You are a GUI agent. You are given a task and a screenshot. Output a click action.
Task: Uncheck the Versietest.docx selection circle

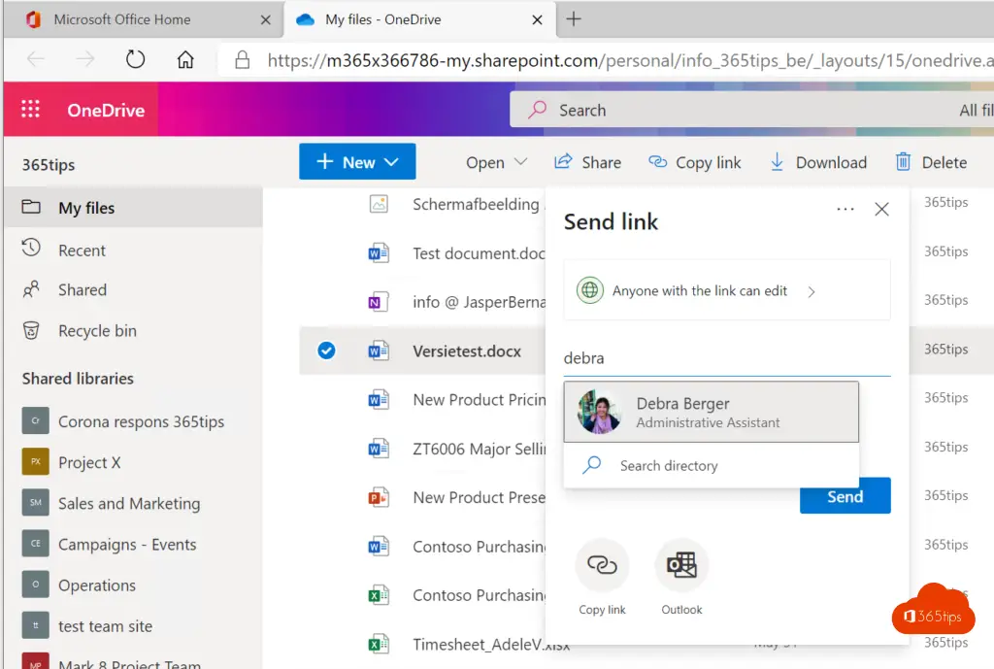coord(327,351)
